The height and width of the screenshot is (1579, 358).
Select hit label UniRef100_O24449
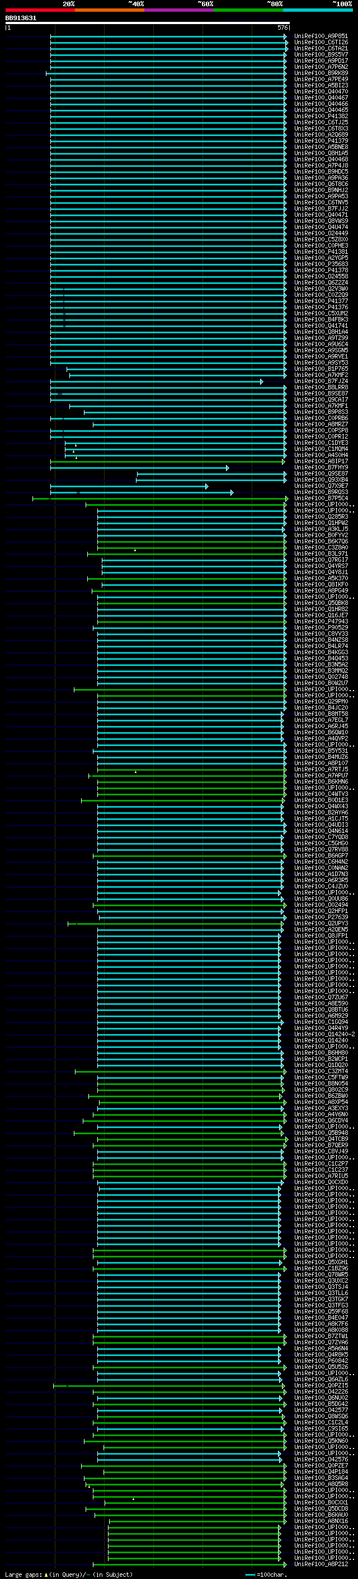coord(321,233)
